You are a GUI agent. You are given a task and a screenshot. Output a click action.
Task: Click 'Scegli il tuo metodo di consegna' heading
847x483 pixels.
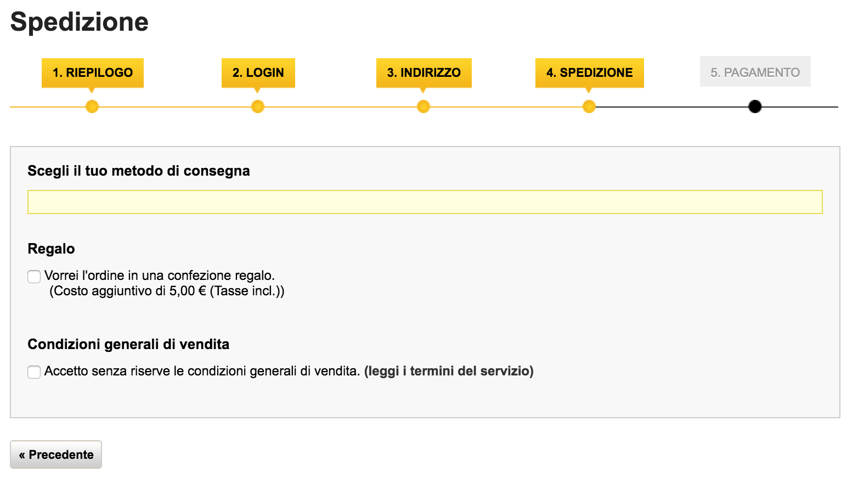click(139, 171)
